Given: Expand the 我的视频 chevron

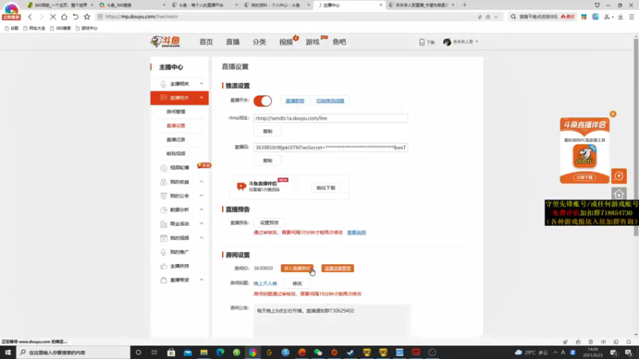Looking at the screenshot, I should point(201,238).
